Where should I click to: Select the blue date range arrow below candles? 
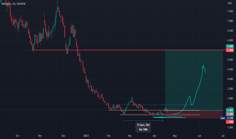click(143, 121)
